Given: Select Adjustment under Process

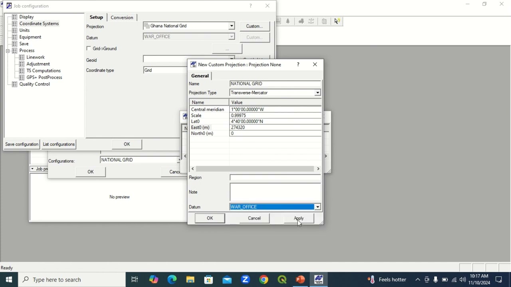Looking at the screenshot, I should (38, 64).
